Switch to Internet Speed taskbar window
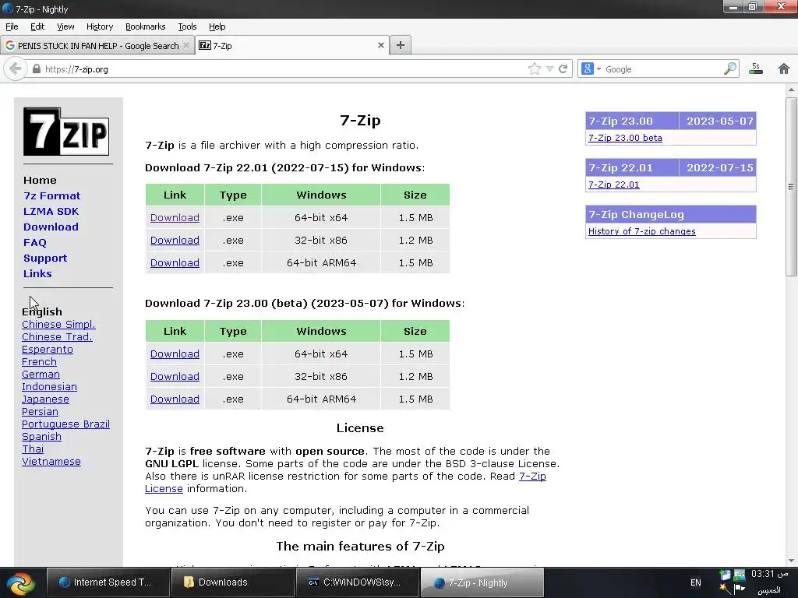This screenshot has height=598, width=798. [x=108, y=582]
